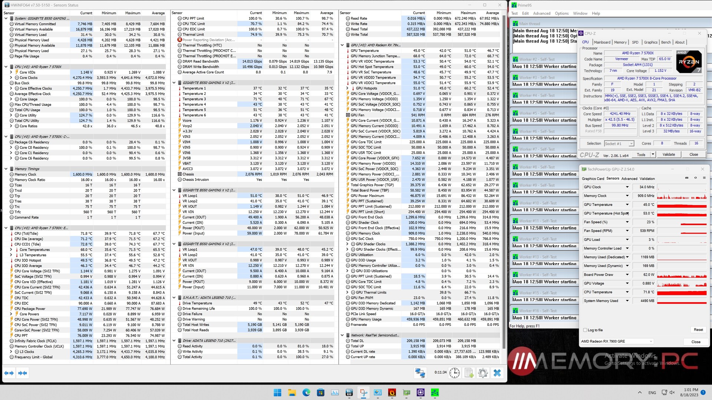Image resolution: width=712 pixels, height=400 pixels.
Task: Open the Advanced menu in Prime95
Action: coord(542,13)
